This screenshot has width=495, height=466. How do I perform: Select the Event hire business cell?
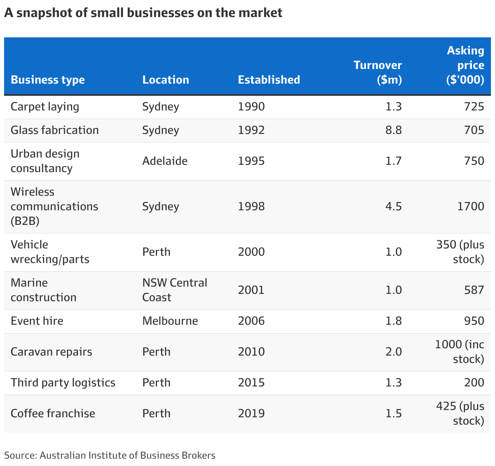coord(37,321)
